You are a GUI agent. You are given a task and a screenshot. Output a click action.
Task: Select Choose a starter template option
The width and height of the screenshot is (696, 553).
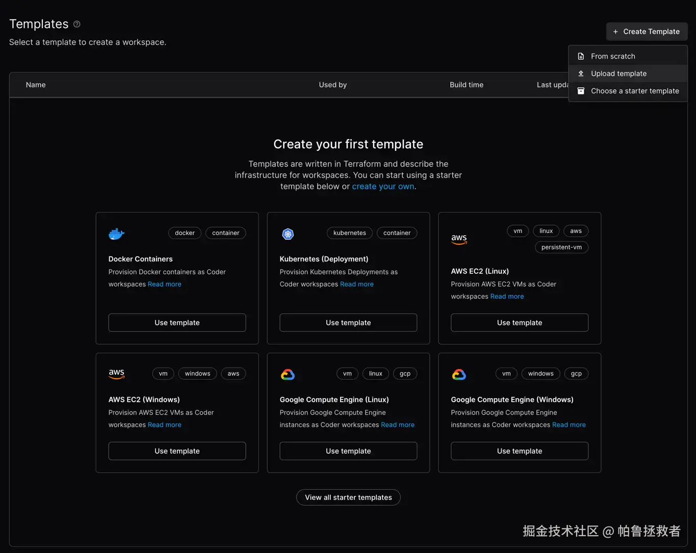(628, 91)
